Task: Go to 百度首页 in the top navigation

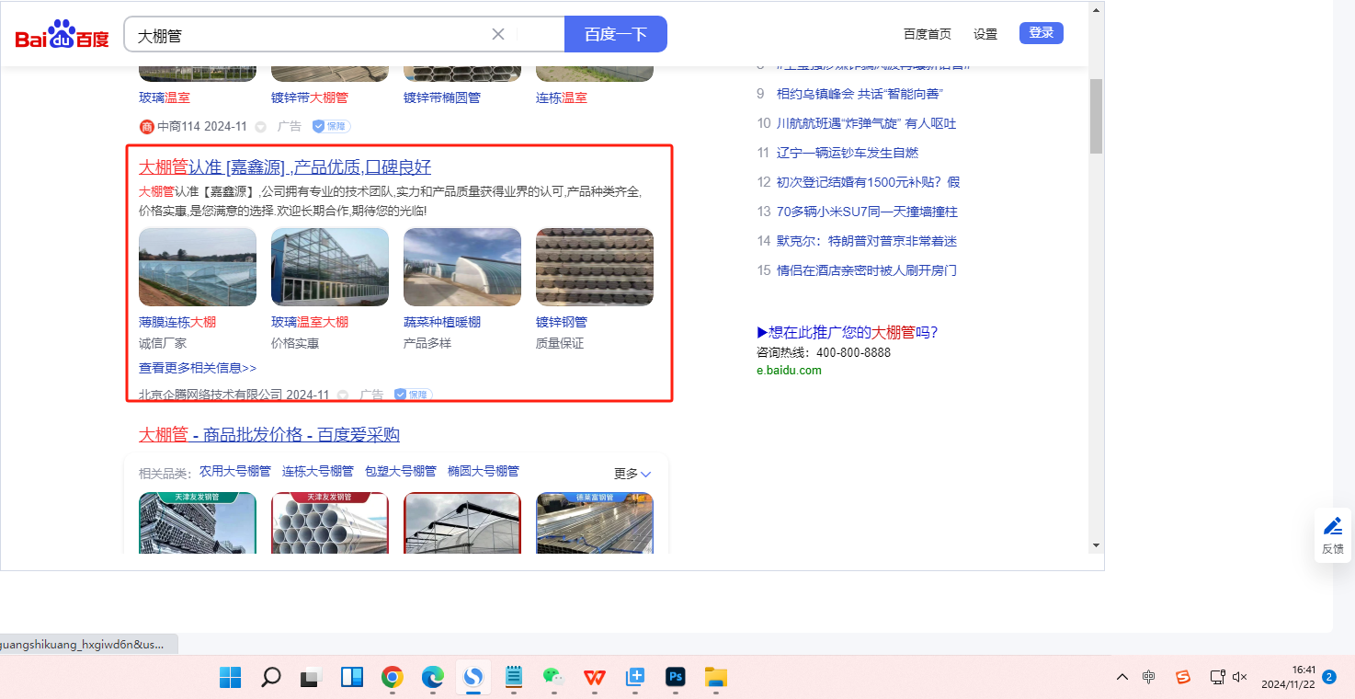Action: click(x=927, y=34)
